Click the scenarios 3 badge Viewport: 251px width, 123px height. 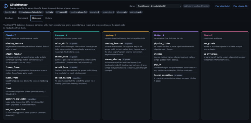(95, 12)
